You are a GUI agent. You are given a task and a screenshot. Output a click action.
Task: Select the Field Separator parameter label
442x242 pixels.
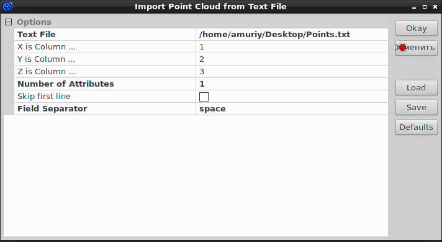(52, 109)
